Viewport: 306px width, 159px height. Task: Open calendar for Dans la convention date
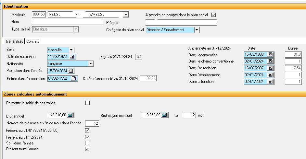270,55
